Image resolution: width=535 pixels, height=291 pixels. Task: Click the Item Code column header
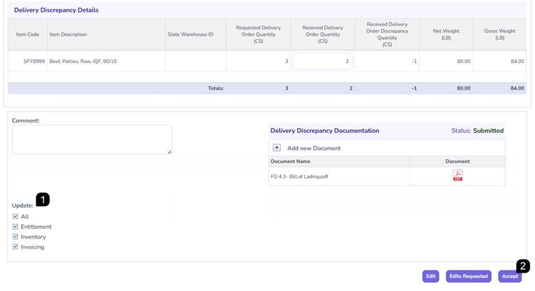pyautogui.click(x=27, y=34)
